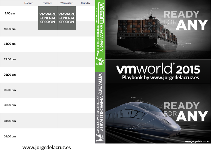Click the Veeam Party October 13th text
The image size is (213, 152).
click(x=100, y=40)
